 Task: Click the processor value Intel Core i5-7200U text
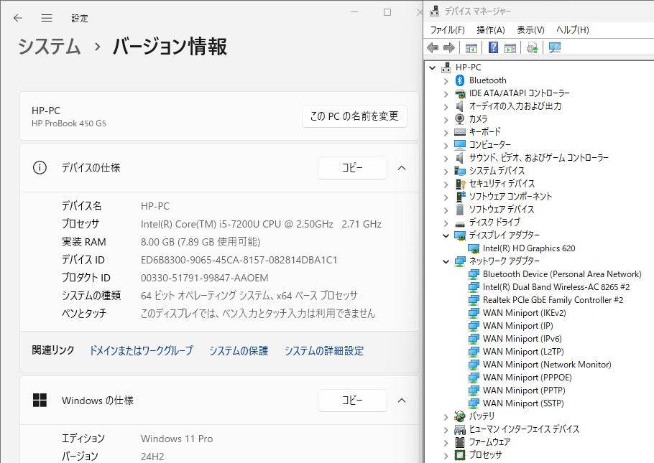[x=261, y=224]
